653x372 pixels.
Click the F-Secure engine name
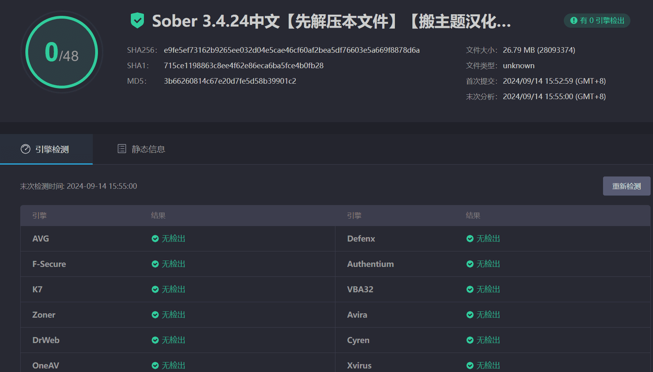coord(49,264)
